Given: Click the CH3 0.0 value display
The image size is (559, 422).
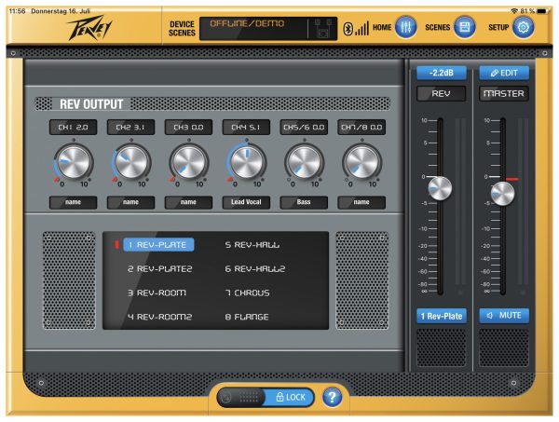Looking at the screenshot, I should click(x=188, y=128).
